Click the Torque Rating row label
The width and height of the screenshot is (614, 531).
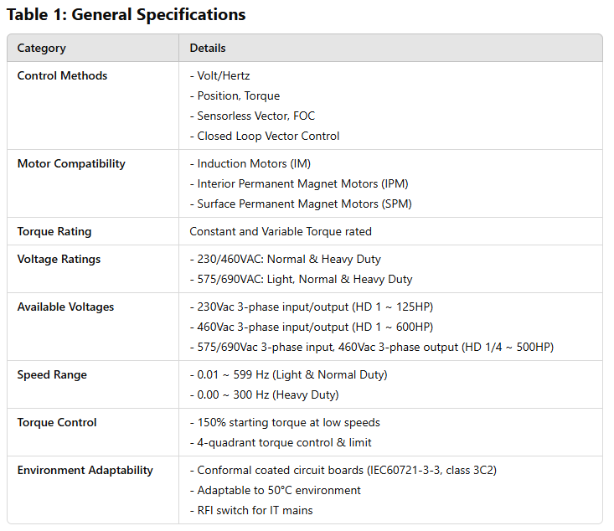tap(54, 231)
